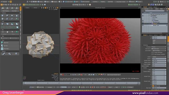Open the Action Center menu
This screenshot has height=95, width=169.
(69, 2)
